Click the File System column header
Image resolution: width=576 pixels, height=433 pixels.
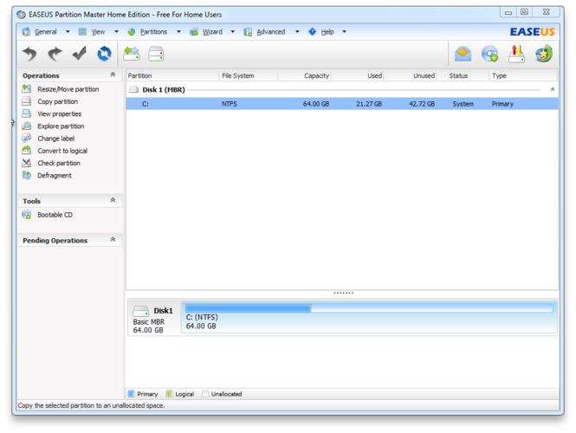pyautogui.click(x=249, y=75)
